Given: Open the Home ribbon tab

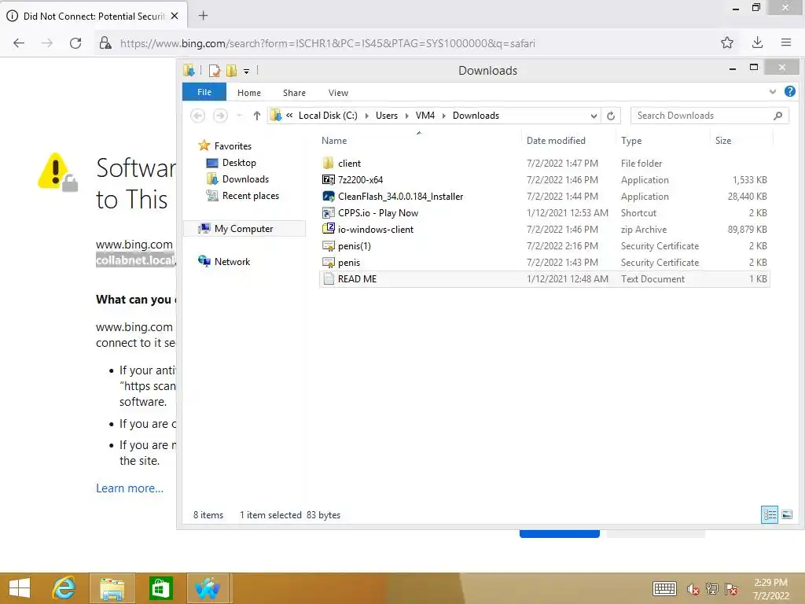Looking at the screenshot, I should tap(249, 93).
